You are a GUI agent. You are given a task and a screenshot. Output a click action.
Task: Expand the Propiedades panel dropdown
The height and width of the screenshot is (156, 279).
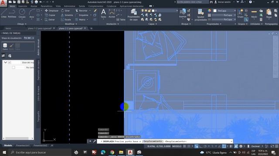(214, 24)
